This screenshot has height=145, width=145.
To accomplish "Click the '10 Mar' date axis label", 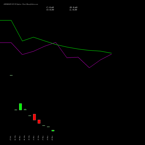I will pyautogui.click(x=29, y=138).
